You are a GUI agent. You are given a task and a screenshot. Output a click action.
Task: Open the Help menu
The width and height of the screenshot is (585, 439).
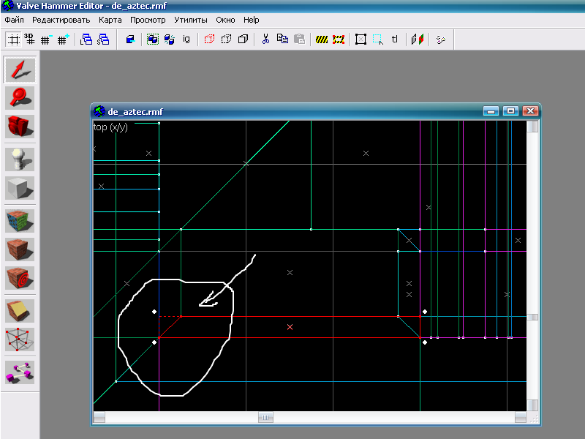[252, 20]
